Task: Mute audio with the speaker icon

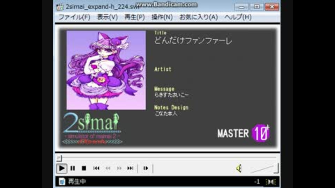Action: point(239,169)
